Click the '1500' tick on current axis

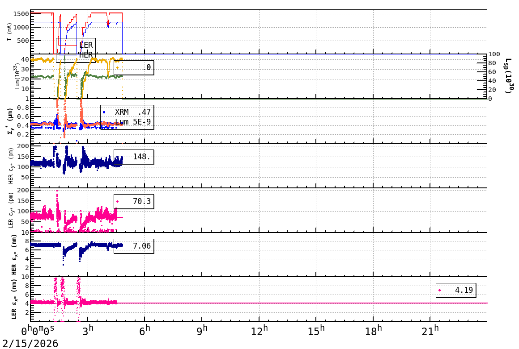tap(21, 14)
